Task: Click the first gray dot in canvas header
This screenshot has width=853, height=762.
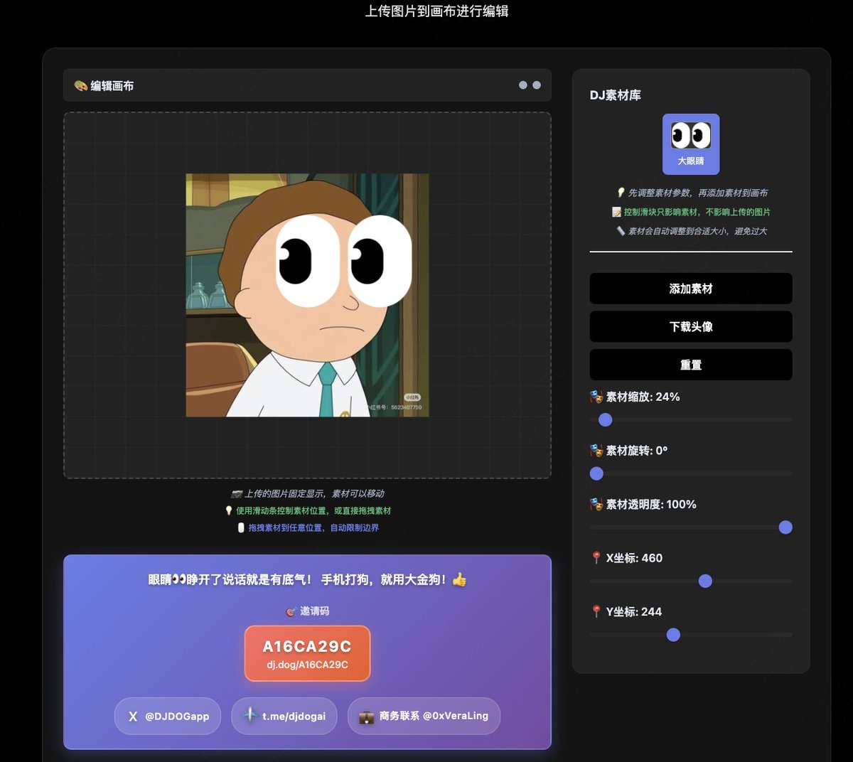Action: coord(523,85)
